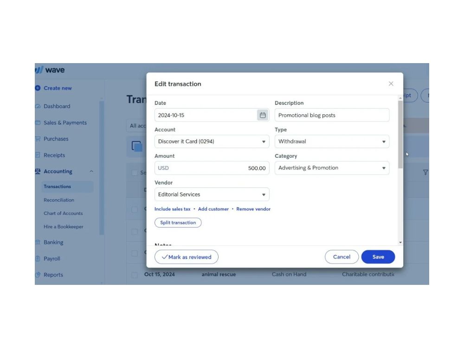
Task: Click the Create new plus icon
Action: click(38, 88)
